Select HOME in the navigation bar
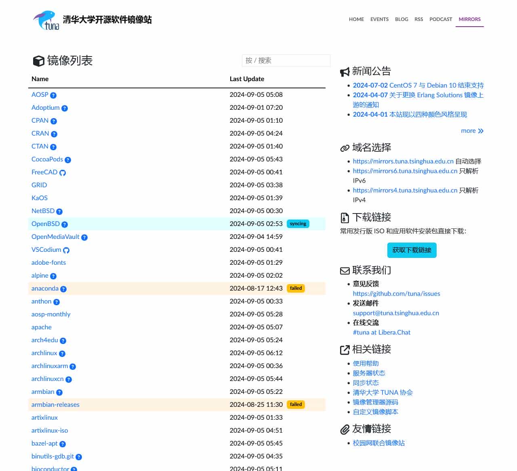The image size is (517, 471). tap(356, 19)
